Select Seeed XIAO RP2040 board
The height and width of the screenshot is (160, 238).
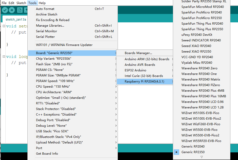click(202, 46)
